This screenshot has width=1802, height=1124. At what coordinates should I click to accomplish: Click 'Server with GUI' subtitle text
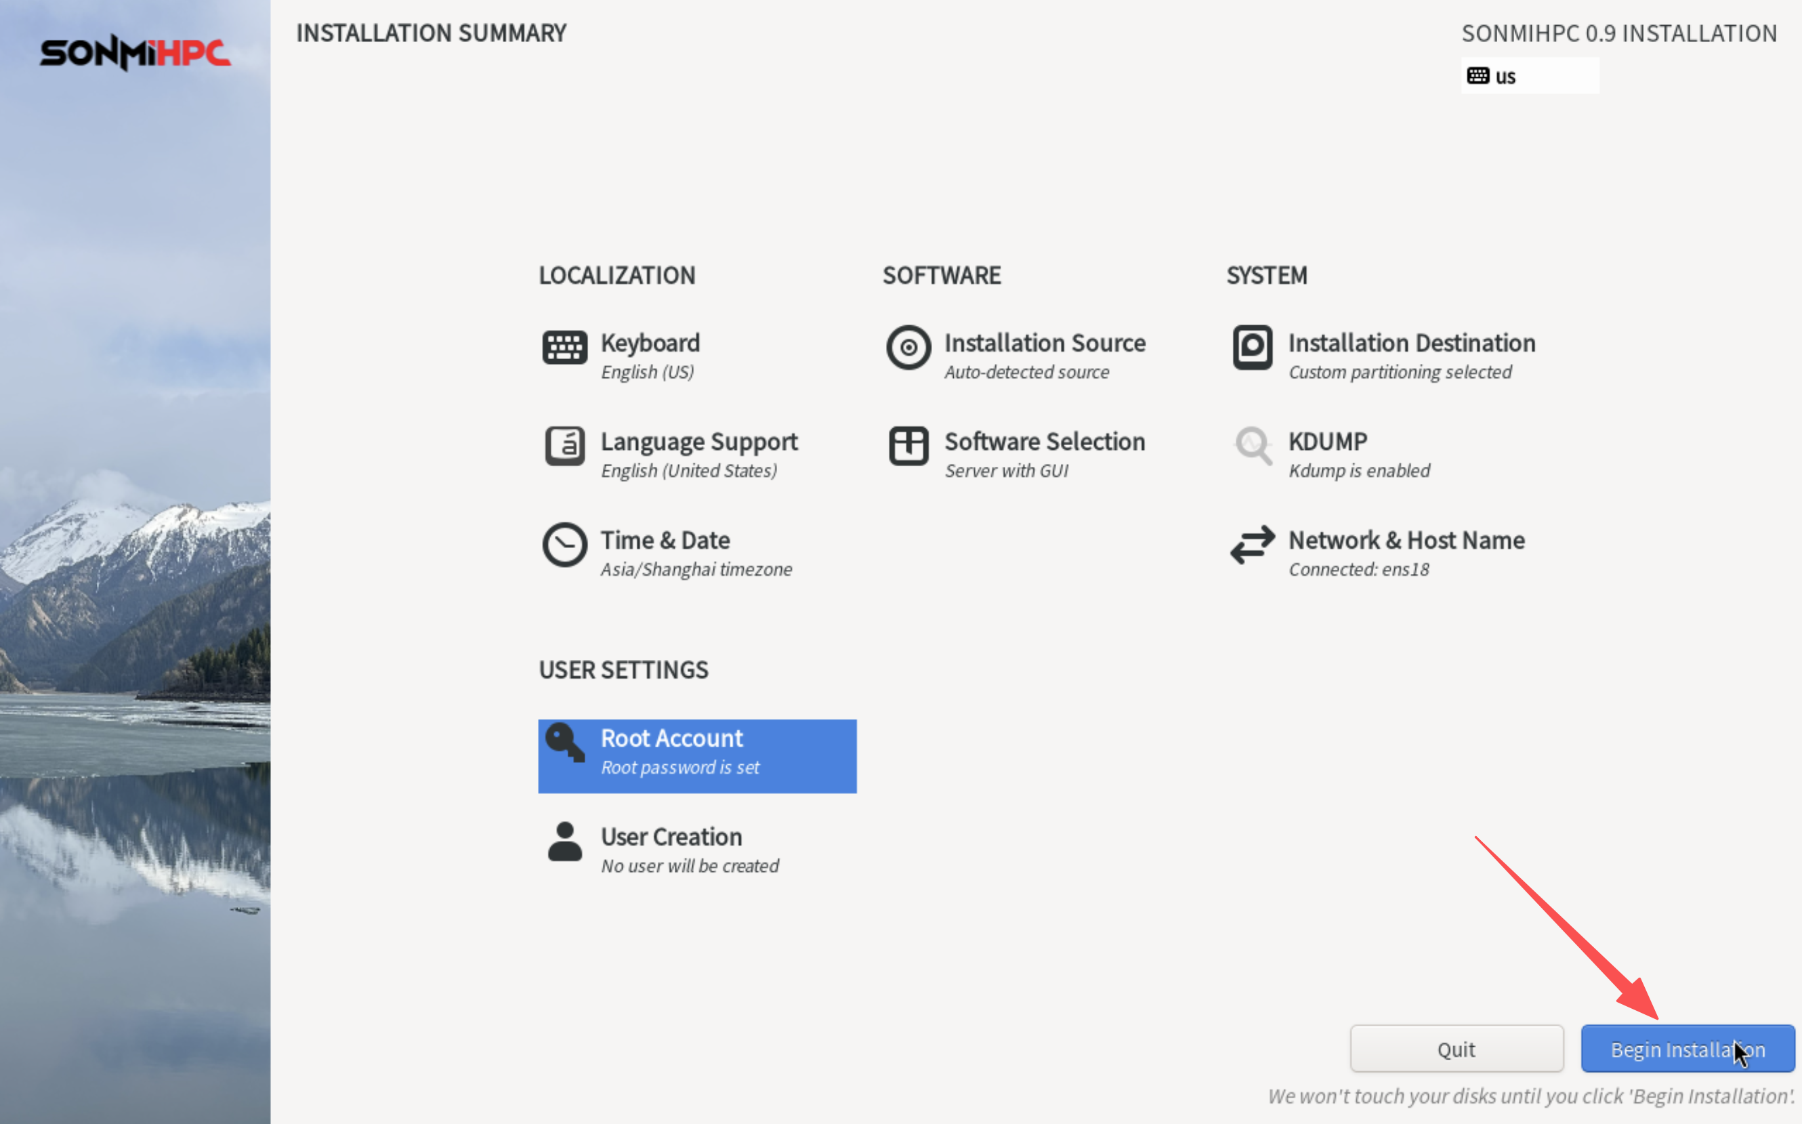tap(1006, 470)
